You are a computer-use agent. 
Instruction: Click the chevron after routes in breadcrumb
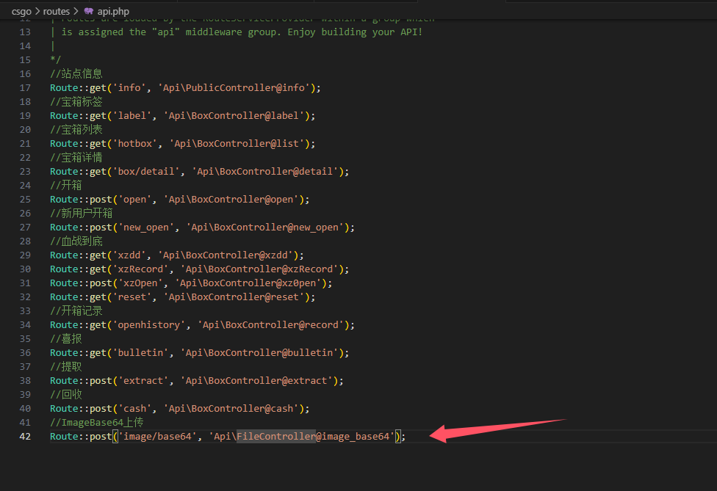pos(76,11)
